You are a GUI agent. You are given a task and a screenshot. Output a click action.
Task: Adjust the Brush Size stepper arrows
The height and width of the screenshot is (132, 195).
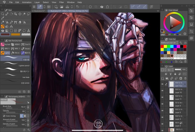click(x=26, y=107)
